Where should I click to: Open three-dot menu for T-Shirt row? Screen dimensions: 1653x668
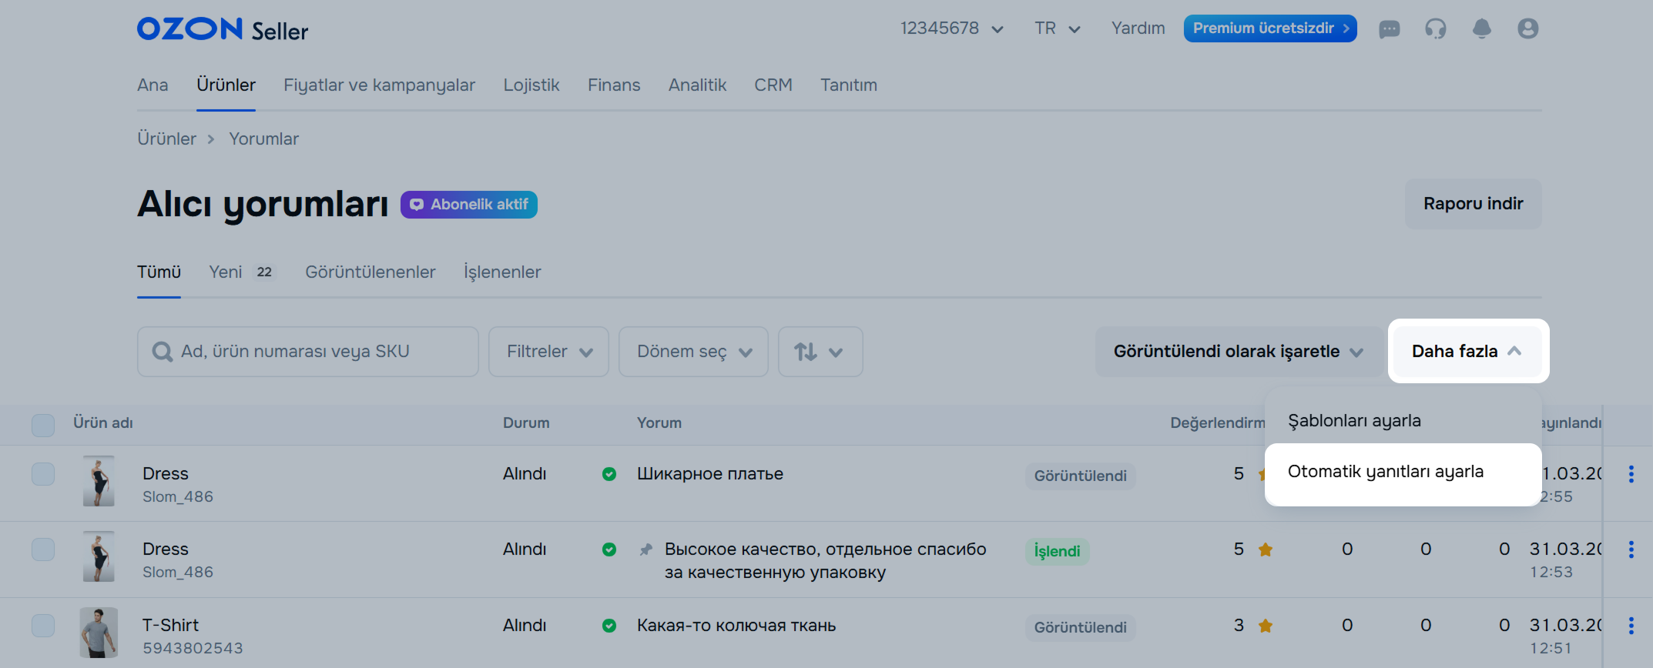point(1631,626)
